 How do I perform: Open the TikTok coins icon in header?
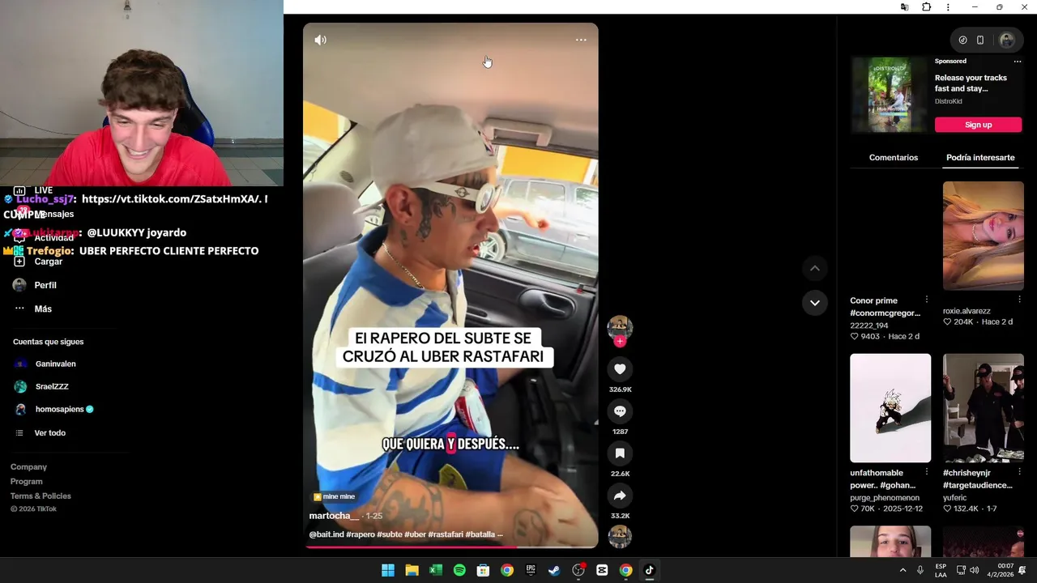click(962, 40)
